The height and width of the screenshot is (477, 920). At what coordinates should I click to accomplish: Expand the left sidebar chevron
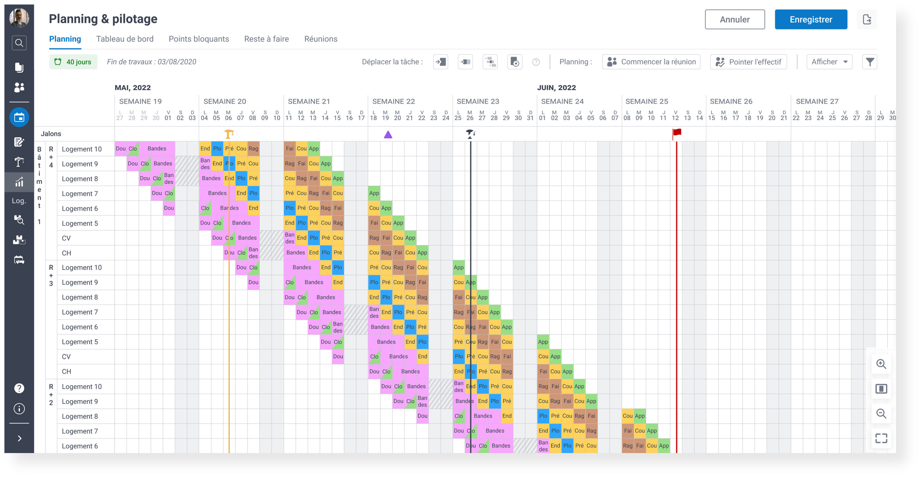pyautogui.click(x=19, y=438)
